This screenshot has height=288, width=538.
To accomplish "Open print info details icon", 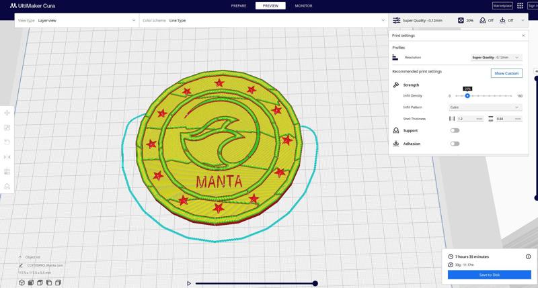I will (x=528, y=256).
